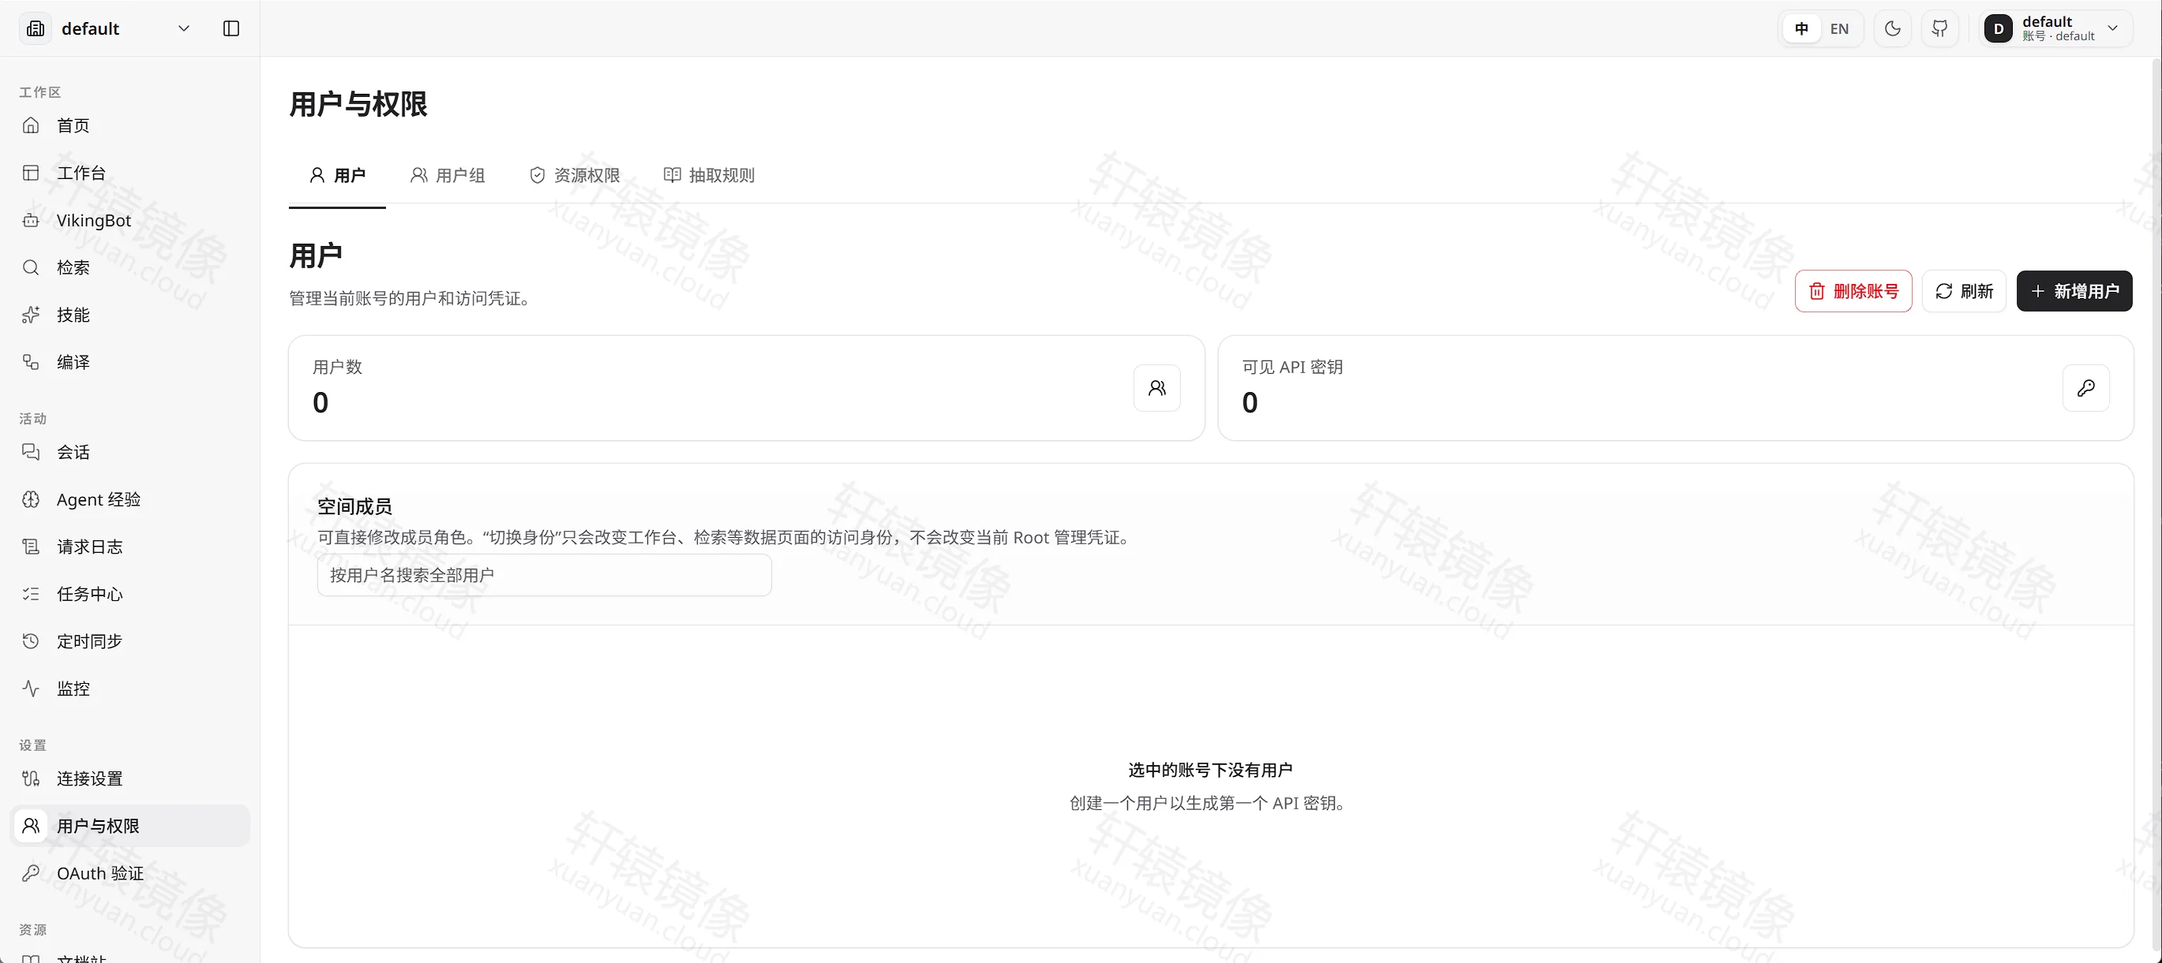Click the 空间成员 heading
Viewport: 2162px width, 963px height.
[354, 506]
